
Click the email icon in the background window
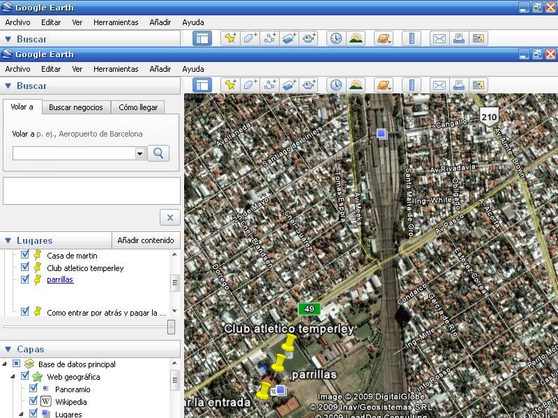[x=439, y=38]
